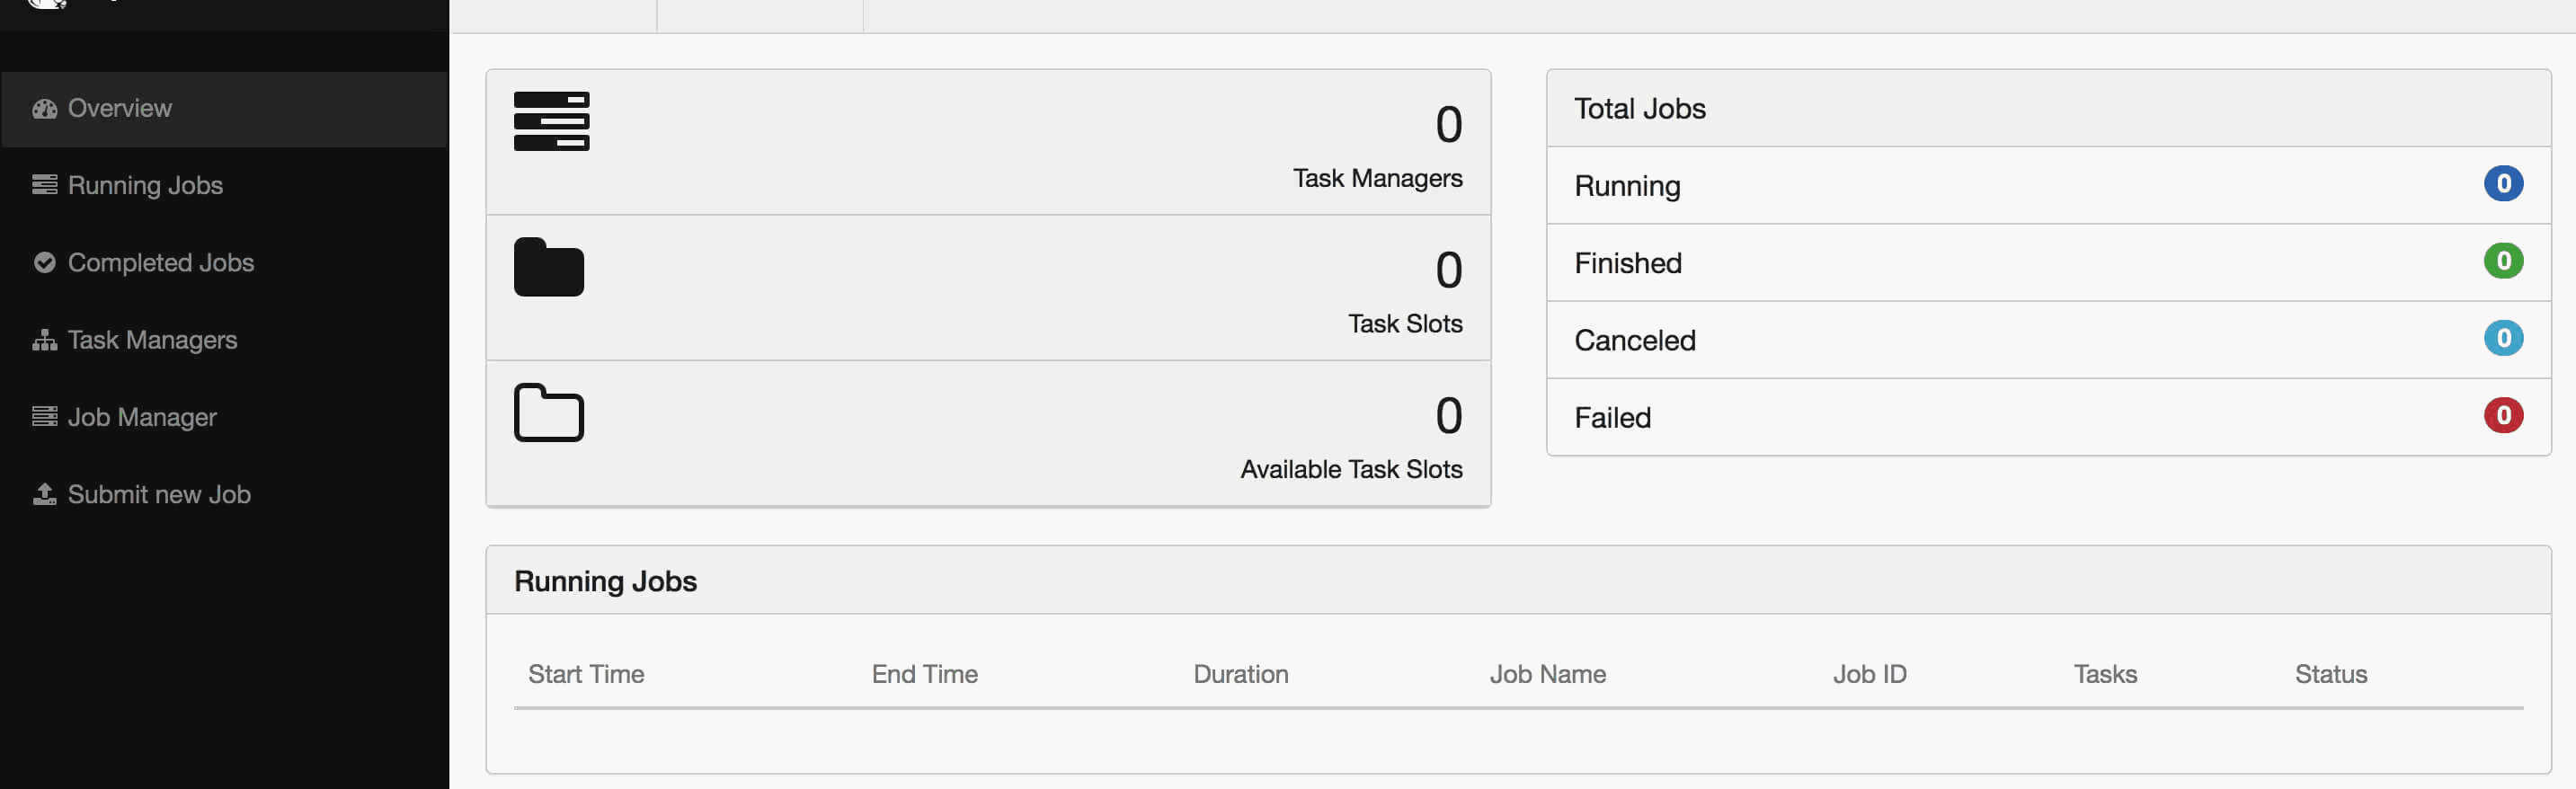
Task: Click the Running Jobs list icon
Action: point(44,185)
